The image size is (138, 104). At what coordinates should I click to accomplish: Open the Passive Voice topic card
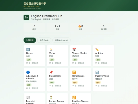[x=103, y=80]
